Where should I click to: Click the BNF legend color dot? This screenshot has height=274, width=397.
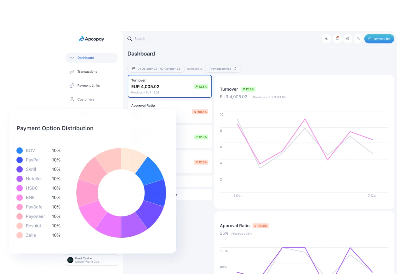click(x=19, y=198)
